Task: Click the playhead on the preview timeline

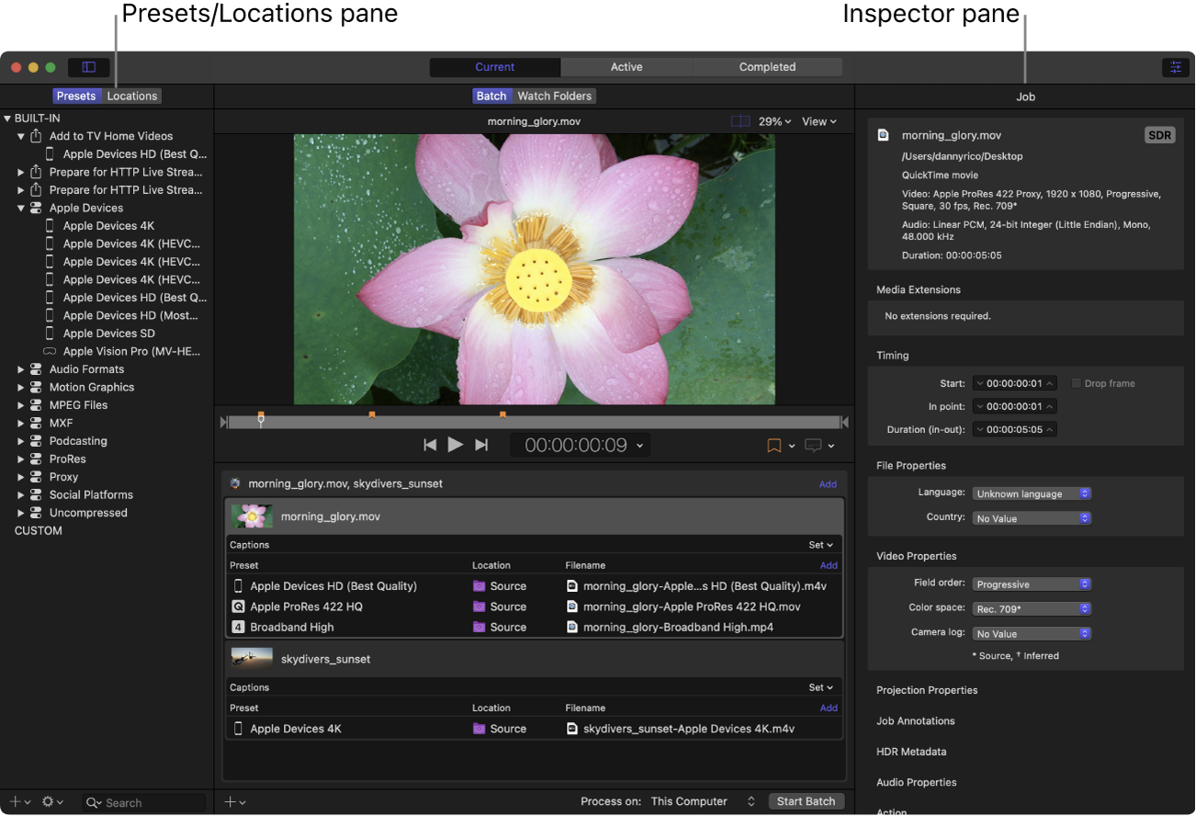Action: click(261, 421)
